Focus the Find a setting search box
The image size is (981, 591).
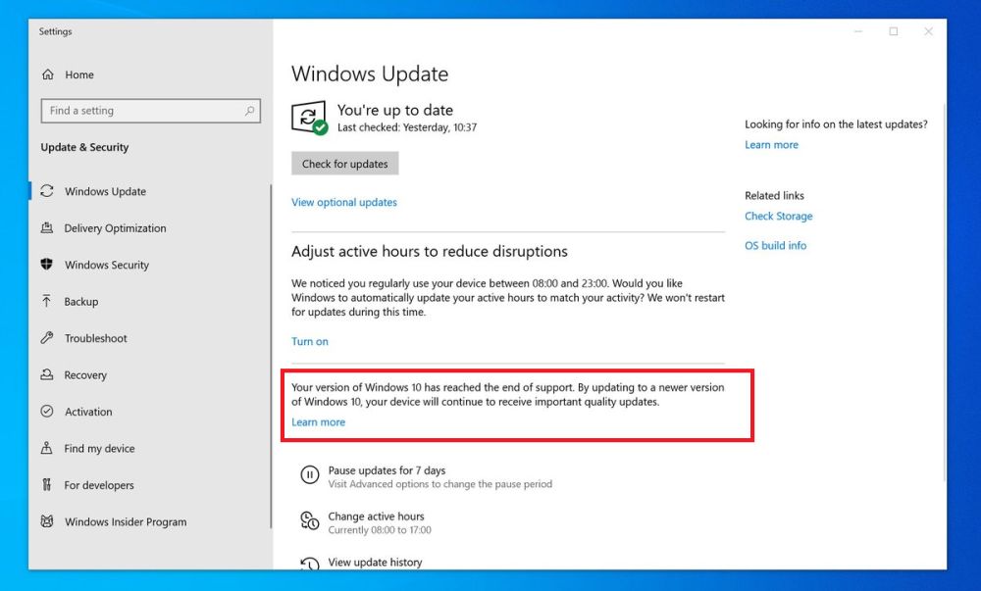[151, 111]
